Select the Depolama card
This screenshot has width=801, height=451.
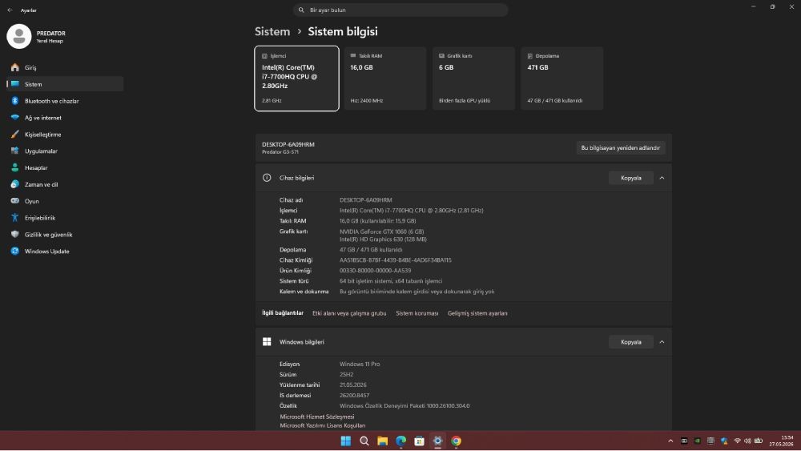pos(562,79)
